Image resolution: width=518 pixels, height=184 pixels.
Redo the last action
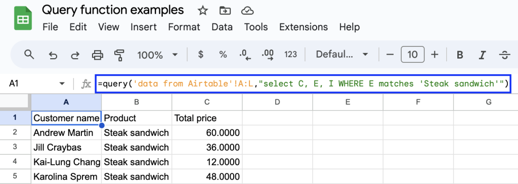point(75,55)
